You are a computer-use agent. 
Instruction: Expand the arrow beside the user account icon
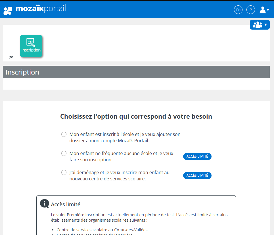coord(268,10)
